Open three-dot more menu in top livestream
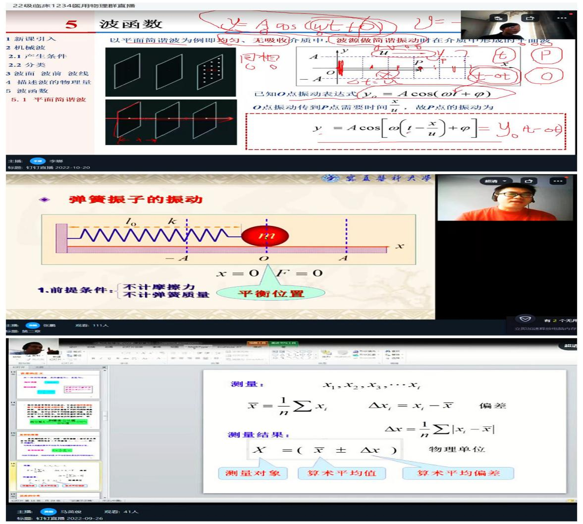 [561, 18]
